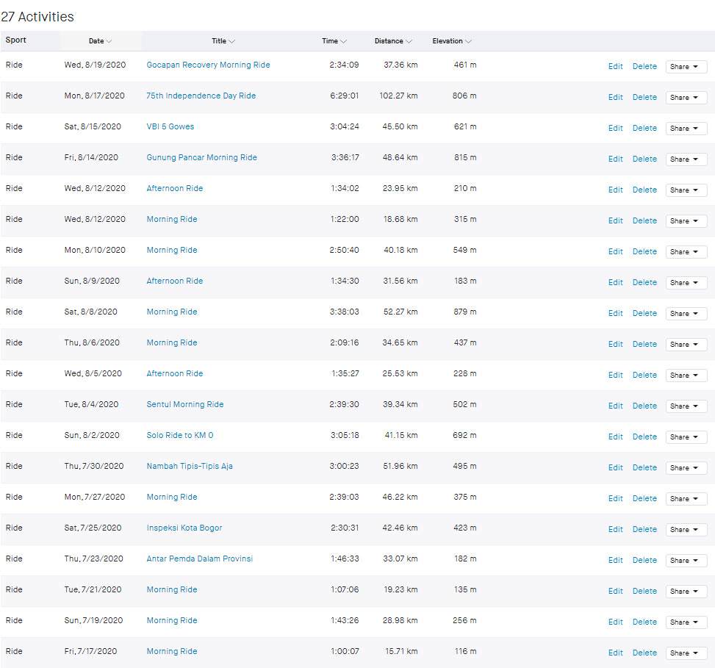Delete the Nambah Tipis-Tipis Aja activity
Image resolution: width=715 pixels, height=668 pixels.
point(644,467)
